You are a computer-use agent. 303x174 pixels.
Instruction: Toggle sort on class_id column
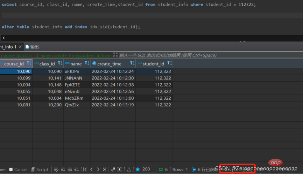tap(60, 63)
